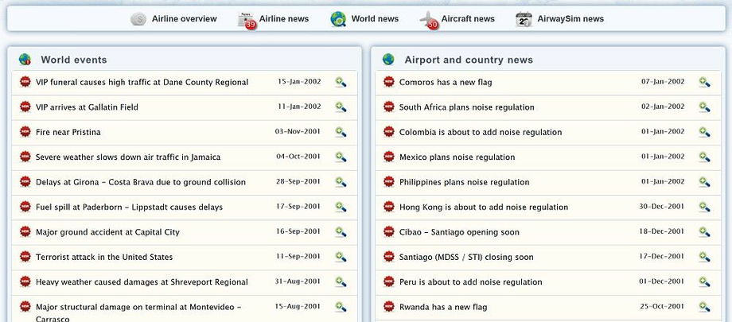Click the date 15-Jan-2002
This screenshot has height=322, width=732.
(x=299, y=82)
